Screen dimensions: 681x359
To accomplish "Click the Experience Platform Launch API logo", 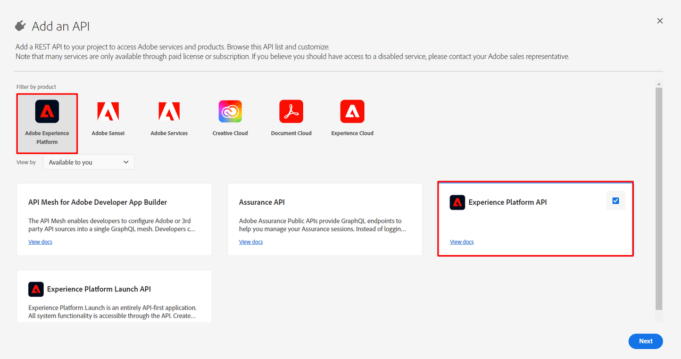I will coord(36,289).
